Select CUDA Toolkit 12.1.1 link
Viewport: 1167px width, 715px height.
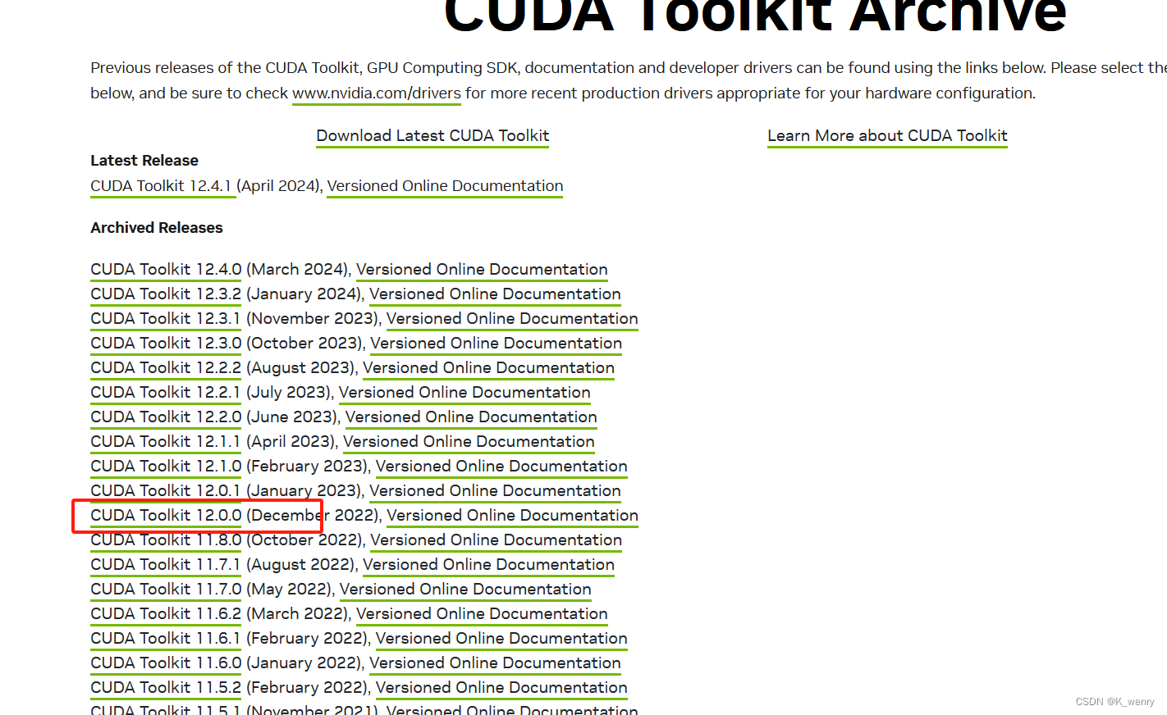point(166,442)
